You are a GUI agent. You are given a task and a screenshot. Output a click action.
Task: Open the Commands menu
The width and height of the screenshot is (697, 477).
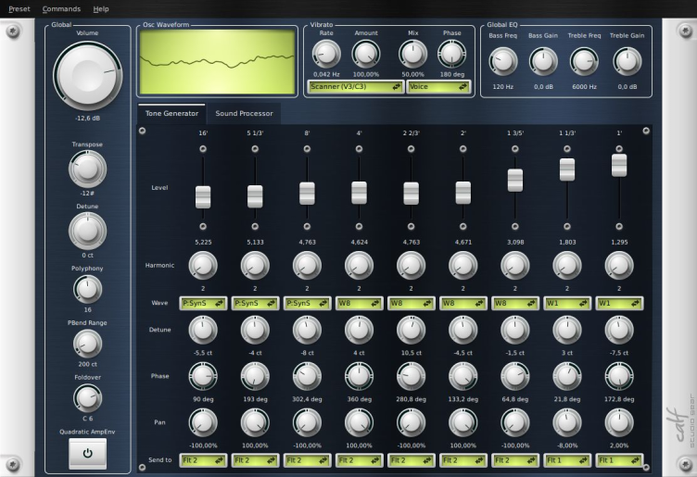pos(61,8)
